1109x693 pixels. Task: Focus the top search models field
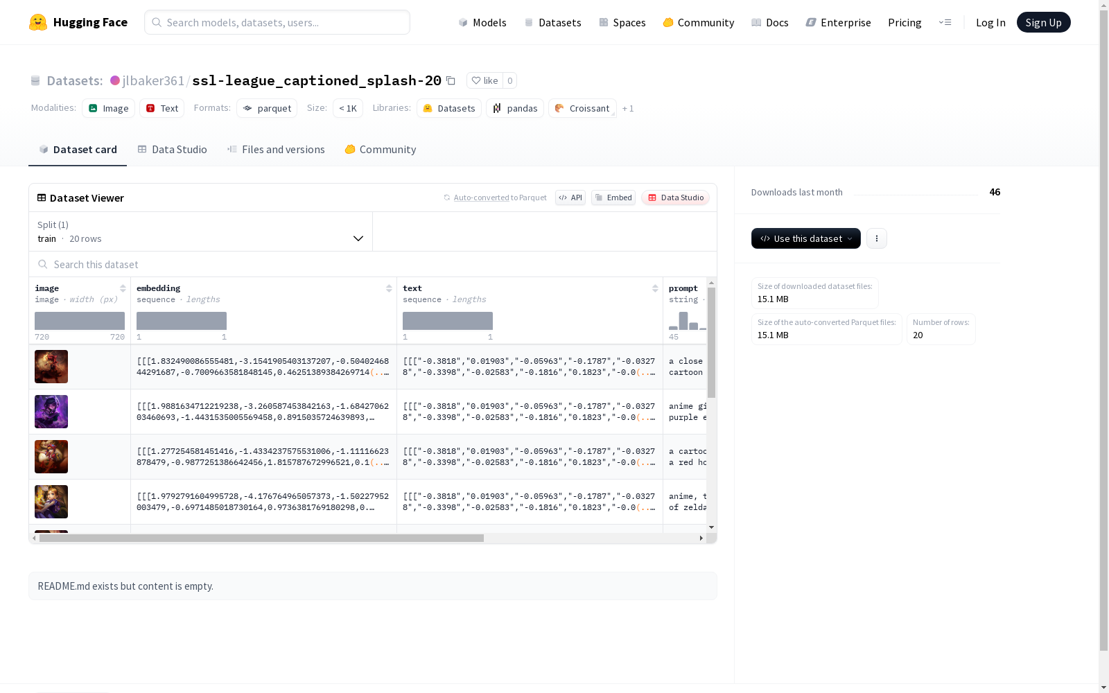(277, 22)
